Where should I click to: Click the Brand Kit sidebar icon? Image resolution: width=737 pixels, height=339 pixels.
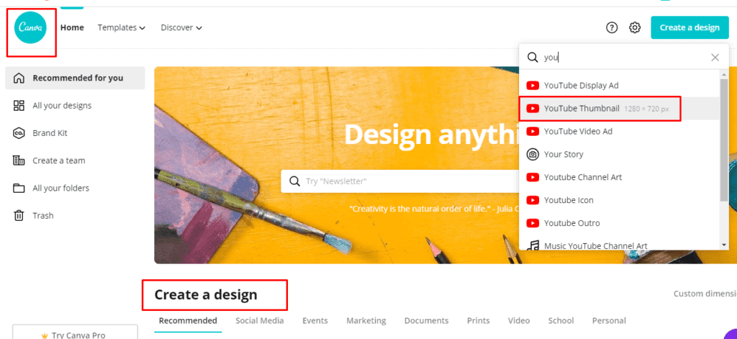coord(19,133)
